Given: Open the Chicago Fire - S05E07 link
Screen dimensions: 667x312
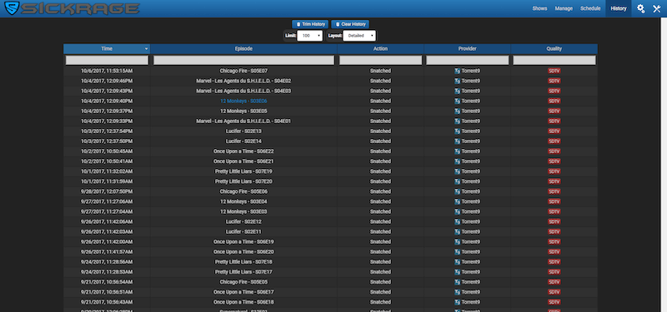Looking at the screenshot, I should [x=243, y=71].
